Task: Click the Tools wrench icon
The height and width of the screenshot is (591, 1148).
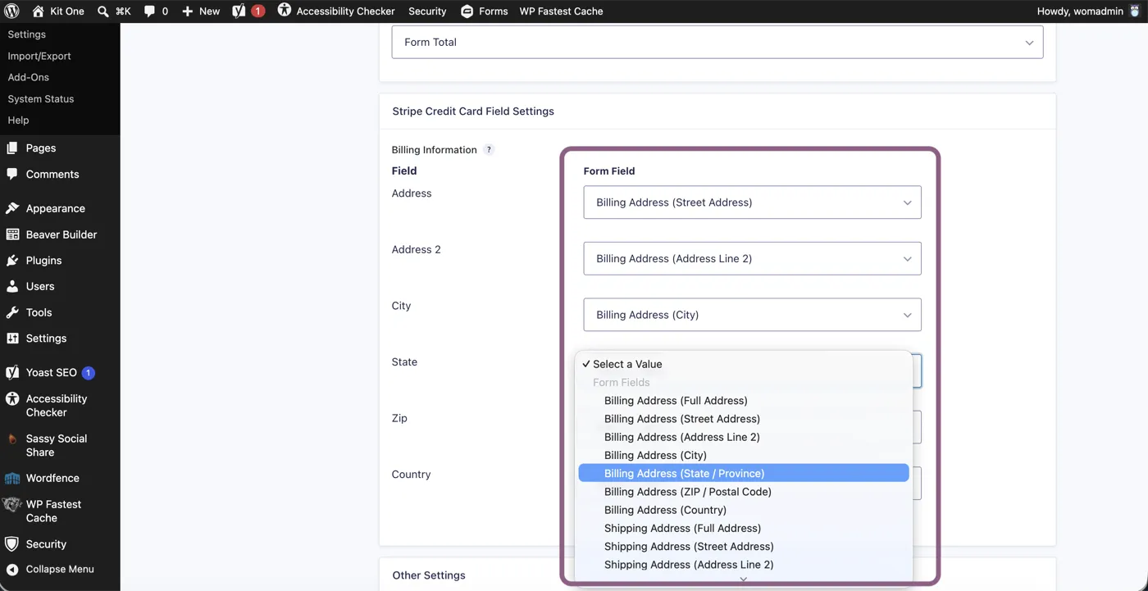Action: 12,312
